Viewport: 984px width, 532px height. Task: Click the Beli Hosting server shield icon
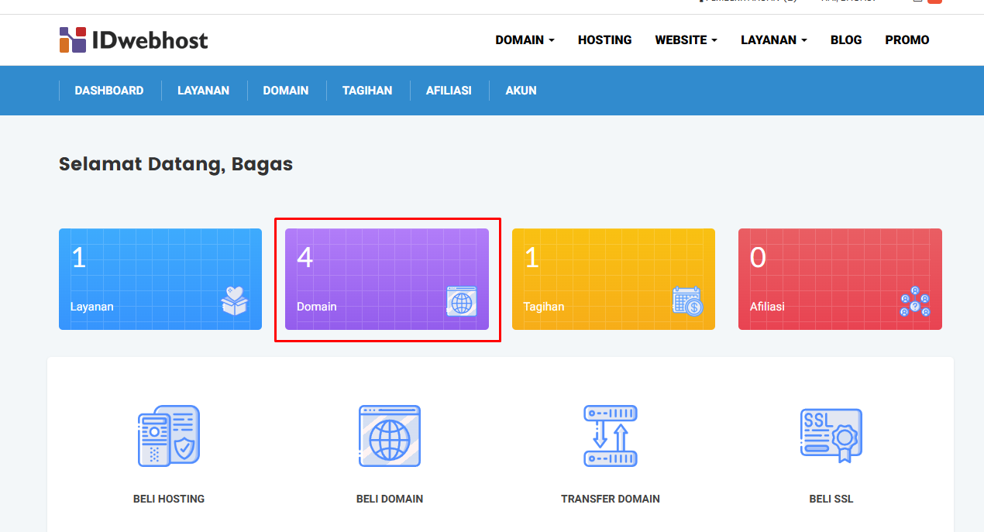pyautogui.click(x=169, y=436)
